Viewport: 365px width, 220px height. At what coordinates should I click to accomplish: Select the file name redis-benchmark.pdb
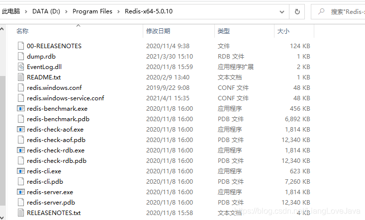click(x=58, y=119)
